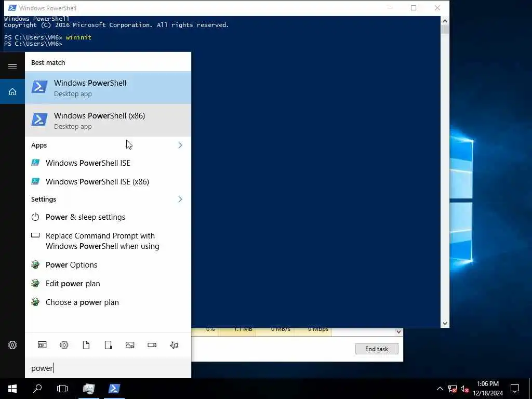The height and width of the screenshot is (399, 532).
Task: Filter search results by apps icon
Action: (42, 345)
